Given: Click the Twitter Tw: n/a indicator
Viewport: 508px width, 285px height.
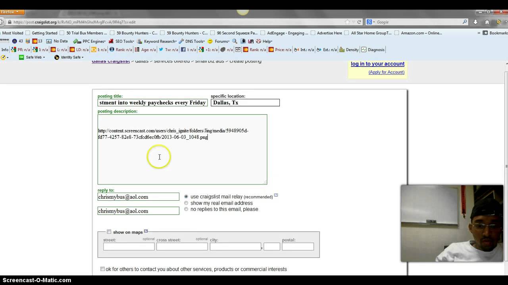Looking at the screenshot, I should tap(168, 50).
